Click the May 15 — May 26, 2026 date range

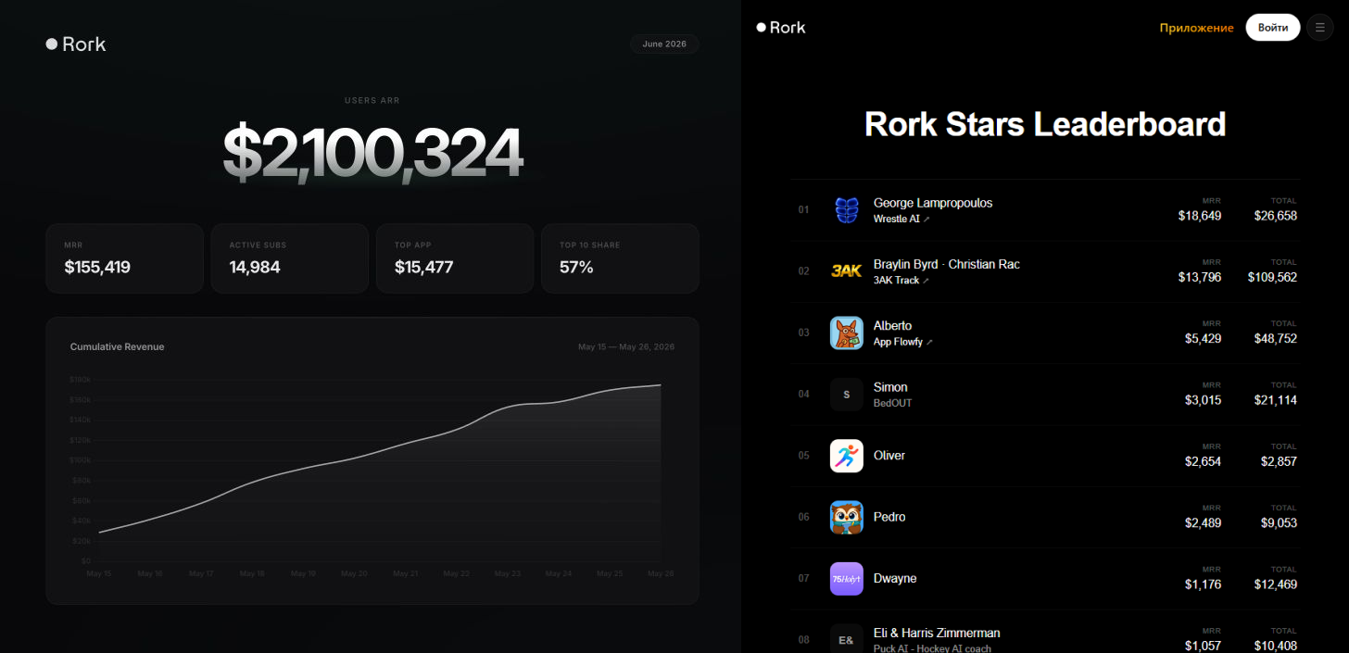click(x=626, y=347)
